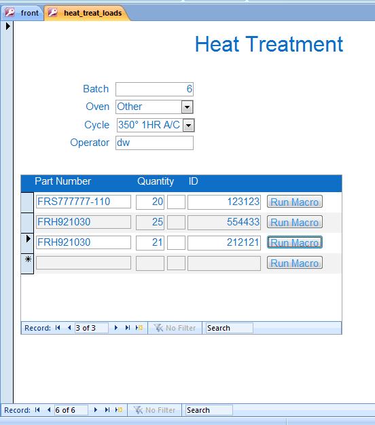Click the small blank field beside quantity 25

(x=176, y=222)
